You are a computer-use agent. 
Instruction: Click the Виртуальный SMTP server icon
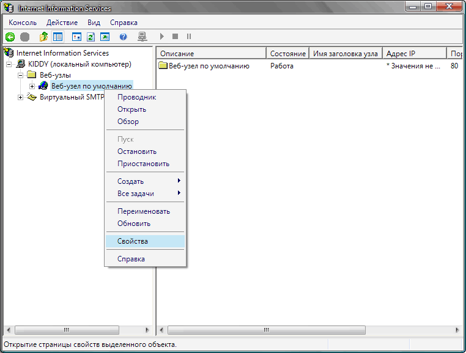pos(32,96)
